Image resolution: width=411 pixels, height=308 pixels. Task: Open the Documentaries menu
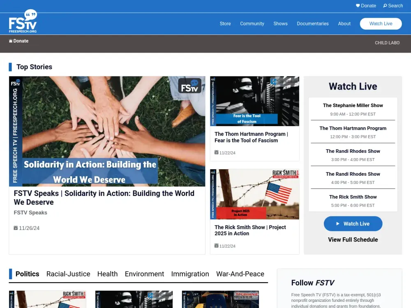click(313, 24)
